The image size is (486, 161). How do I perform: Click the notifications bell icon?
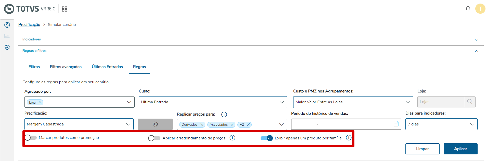pyautogui.click(x=468, y=9)
